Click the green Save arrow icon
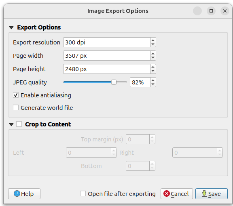This screenshot has height=206, width=233. point(204,193)
